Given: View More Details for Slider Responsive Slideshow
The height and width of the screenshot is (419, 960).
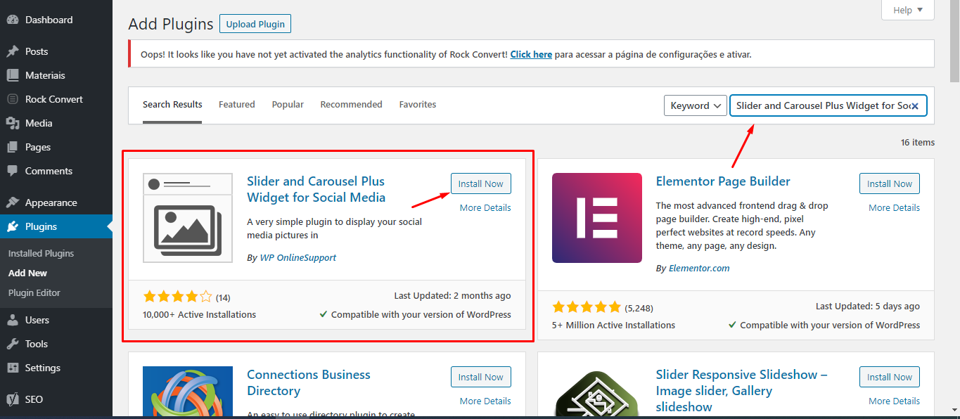Looking at the screenshot, I should pos(894,401).
